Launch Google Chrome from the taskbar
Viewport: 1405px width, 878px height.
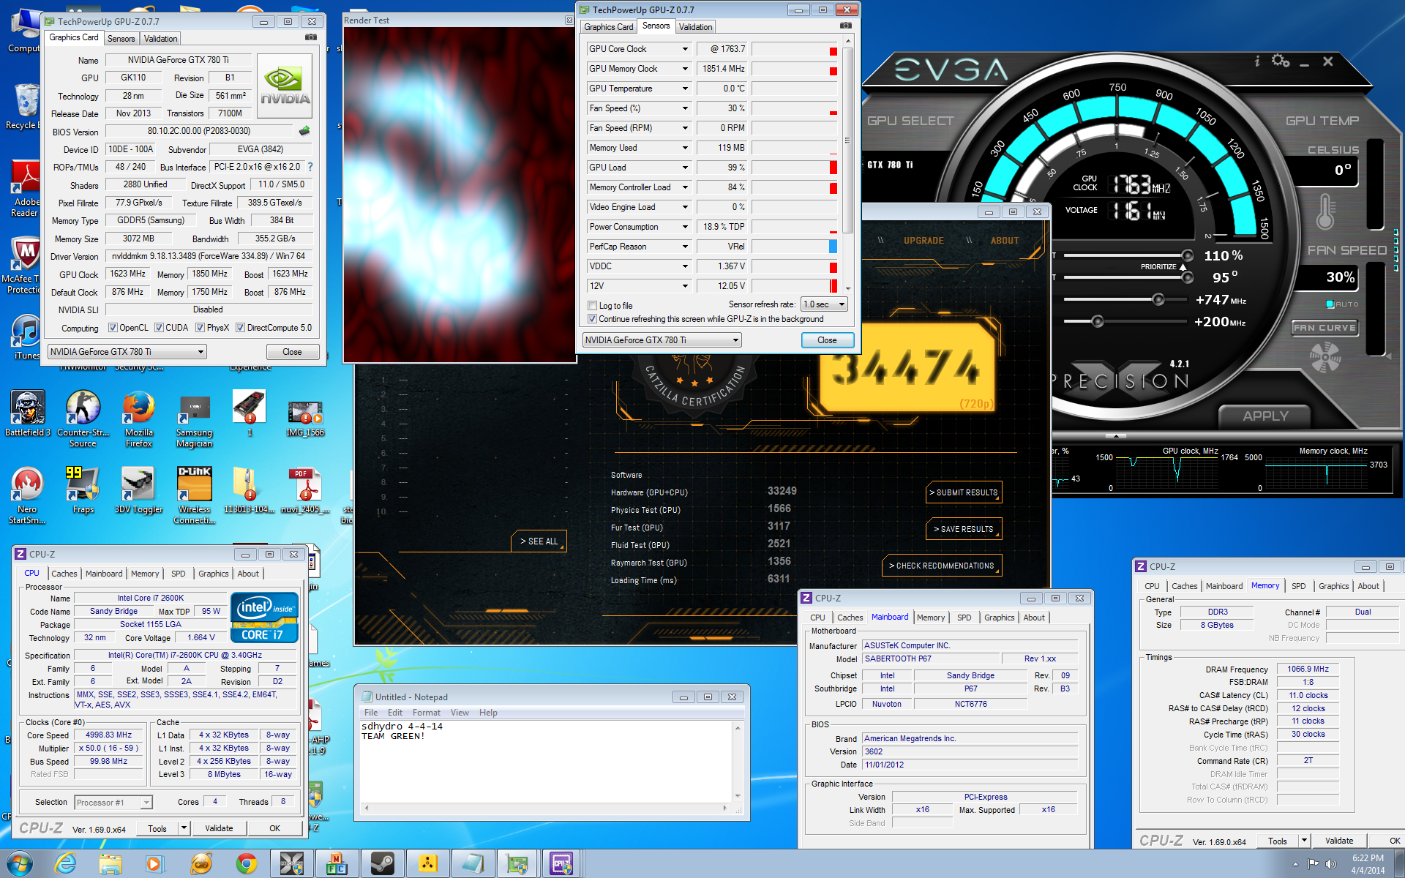(x=247, y=863)
